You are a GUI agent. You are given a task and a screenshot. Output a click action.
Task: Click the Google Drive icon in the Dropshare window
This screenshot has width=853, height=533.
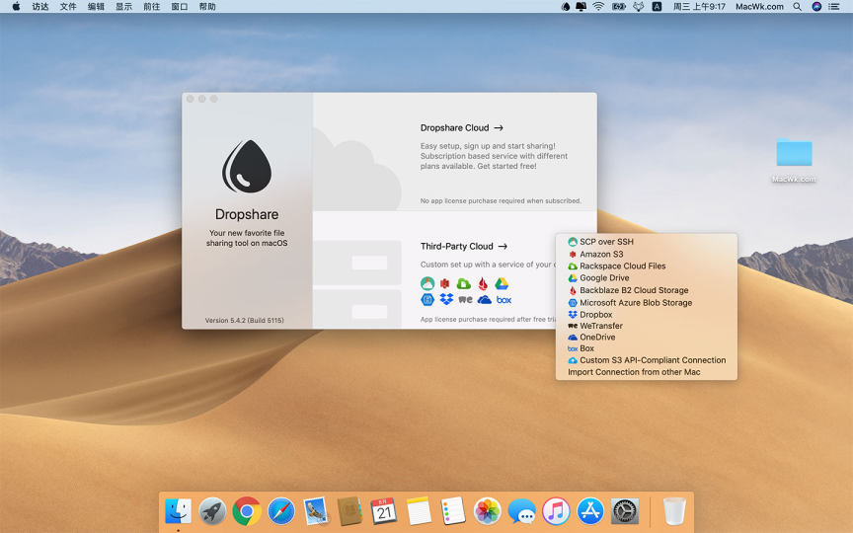coord(502,283)
